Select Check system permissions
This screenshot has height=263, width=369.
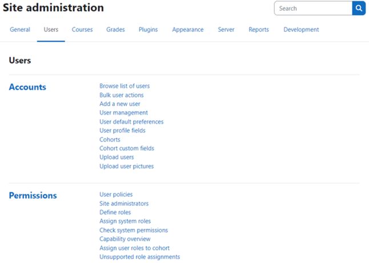point(134,230)
